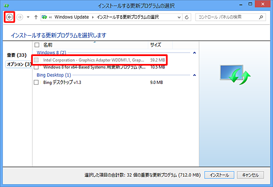Click the 59.2 MB size value
Screen dimensions: 273x187
(157, 60)
